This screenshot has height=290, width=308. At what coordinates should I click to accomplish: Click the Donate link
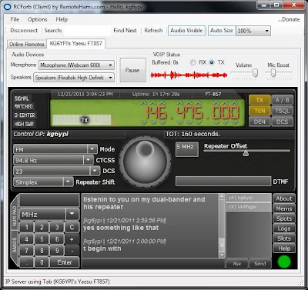[289, 19]
